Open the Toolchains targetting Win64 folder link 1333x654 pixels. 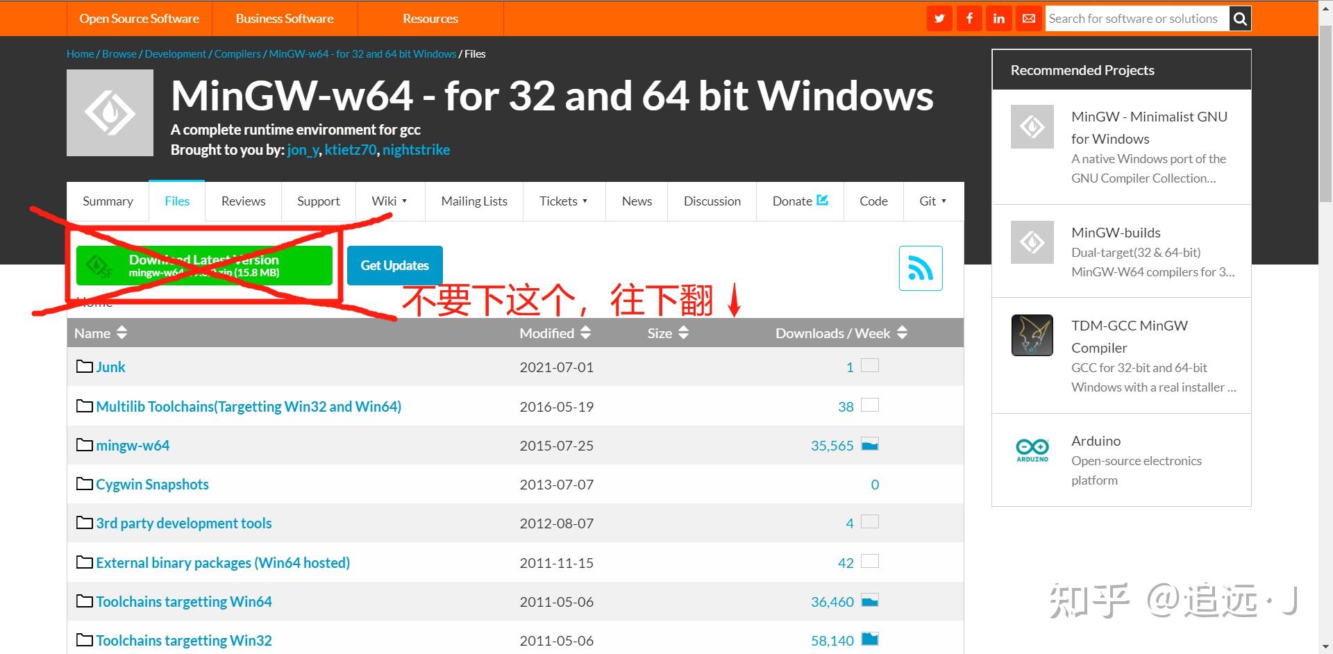tap(183, 601)
